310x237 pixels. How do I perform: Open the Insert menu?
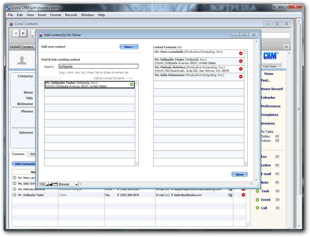42,15
